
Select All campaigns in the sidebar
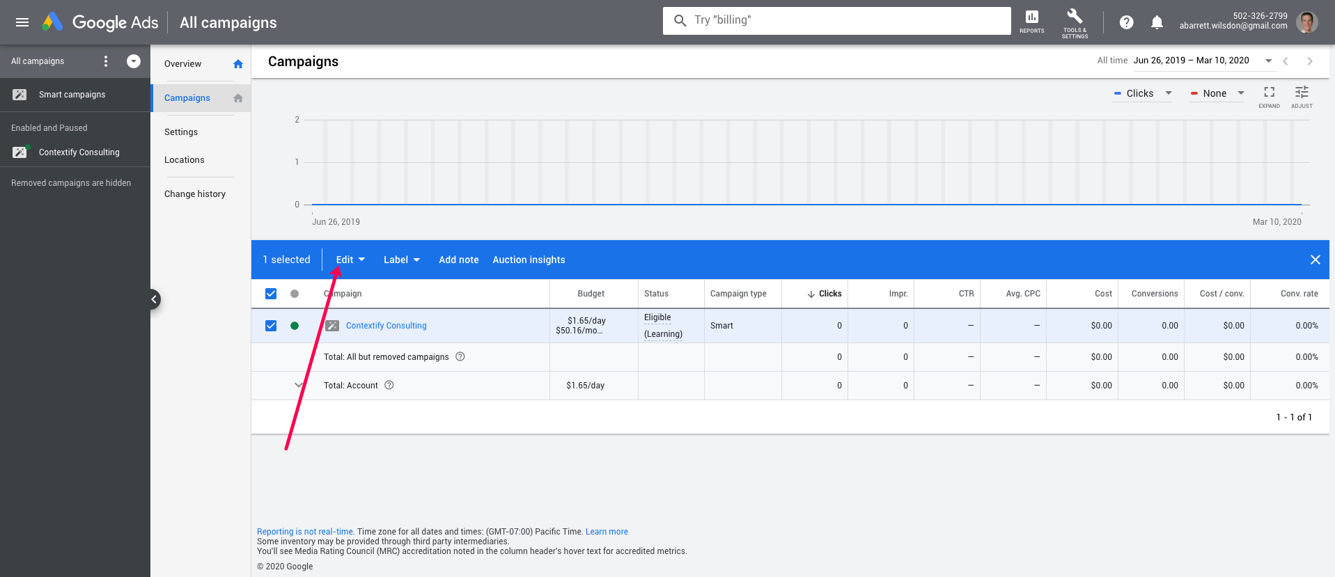pos(38,61)
